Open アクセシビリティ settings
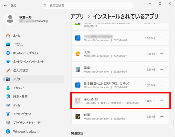This screenshot has height=137, width=175. pyautogui.click(x=34, y=114)
